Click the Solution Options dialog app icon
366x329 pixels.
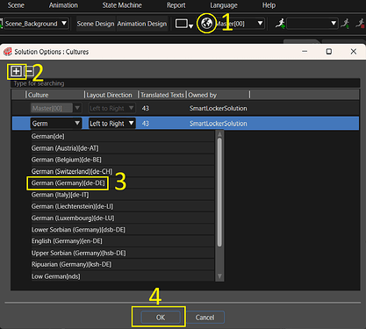tap(7, 52)
